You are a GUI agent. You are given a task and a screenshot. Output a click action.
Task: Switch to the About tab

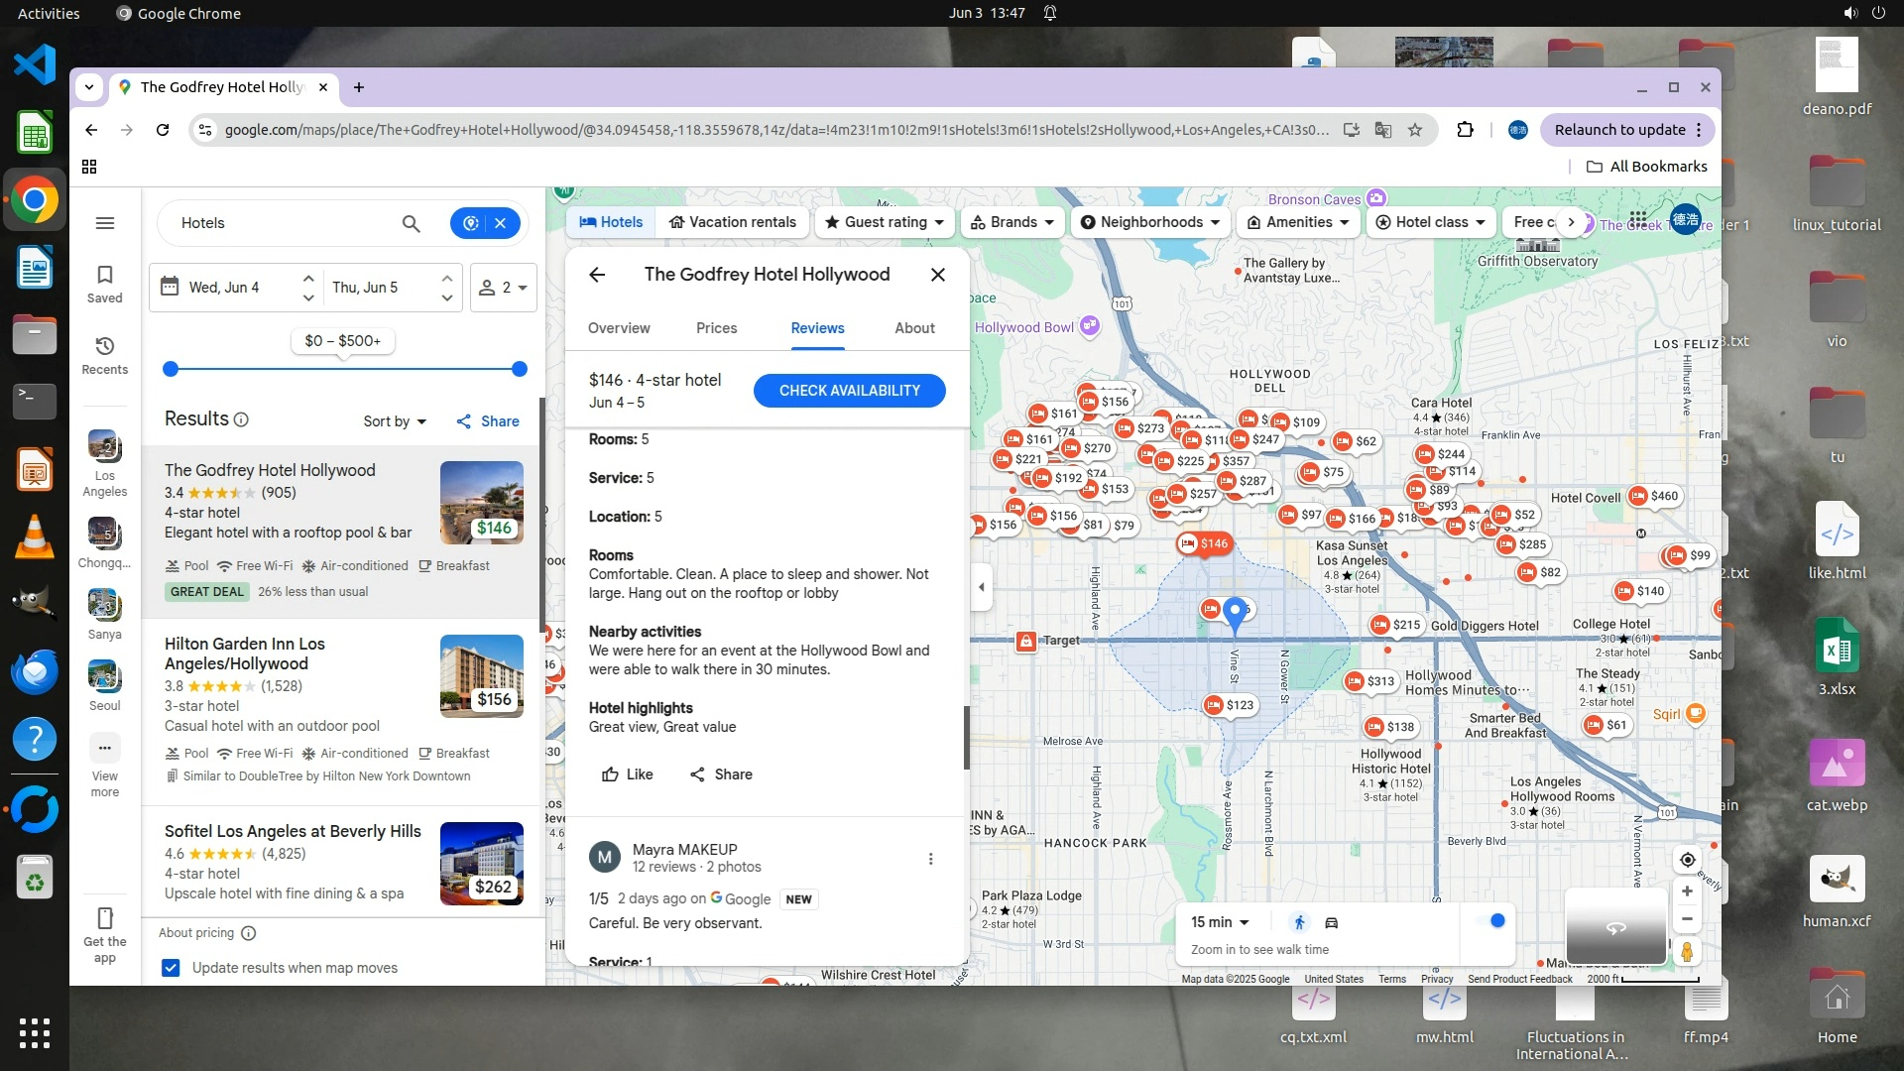(913, 328)
